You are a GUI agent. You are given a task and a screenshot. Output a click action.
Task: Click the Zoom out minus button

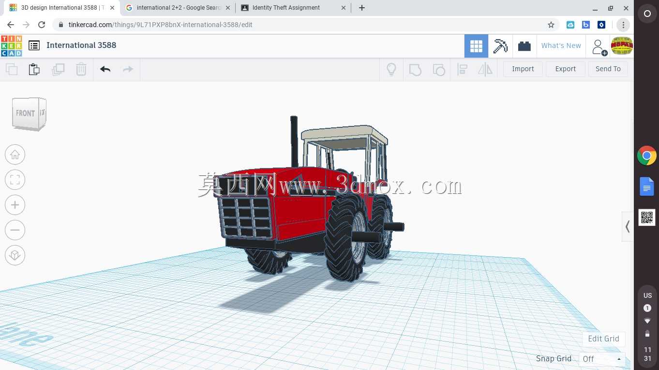pyautogui.click(x=15, y=230)
